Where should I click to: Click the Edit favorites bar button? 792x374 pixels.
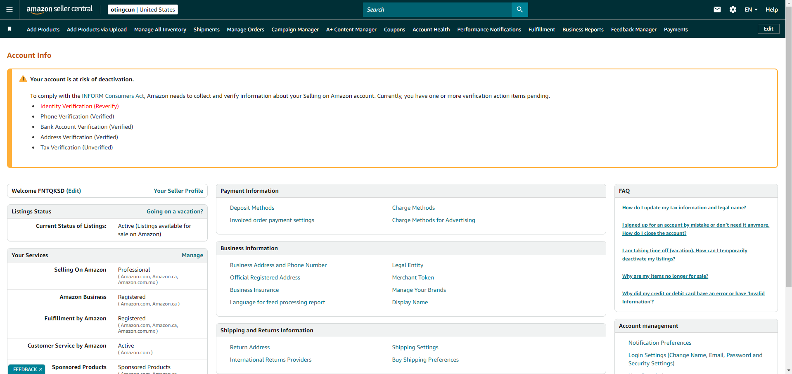click(x=768, y=29)
